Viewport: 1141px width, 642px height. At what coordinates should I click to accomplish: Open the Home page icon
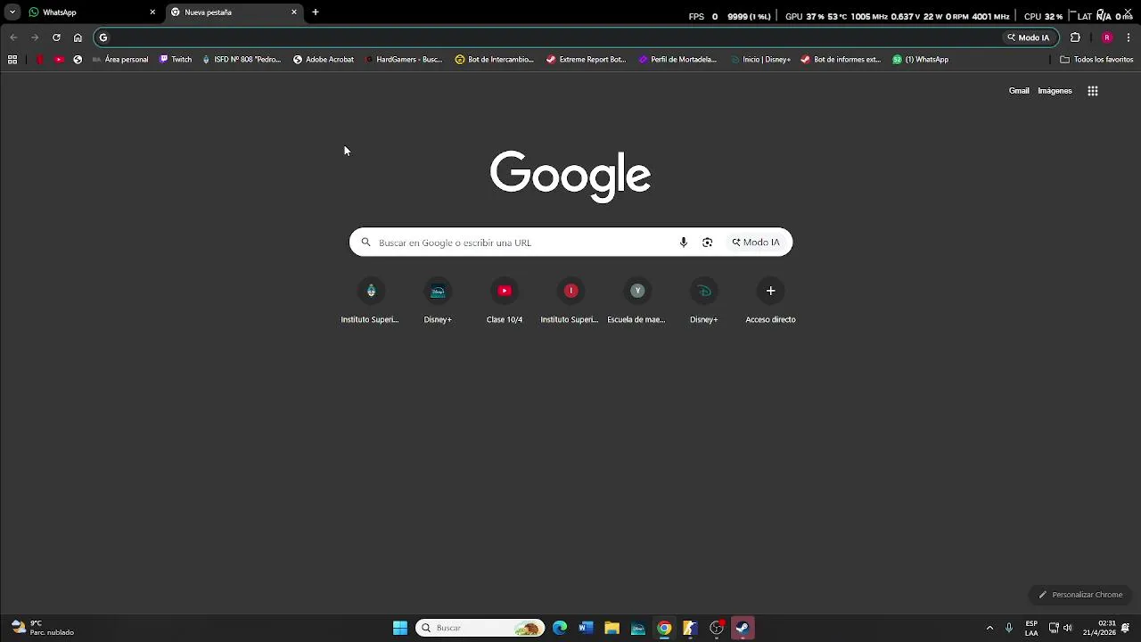pos(78,37)
